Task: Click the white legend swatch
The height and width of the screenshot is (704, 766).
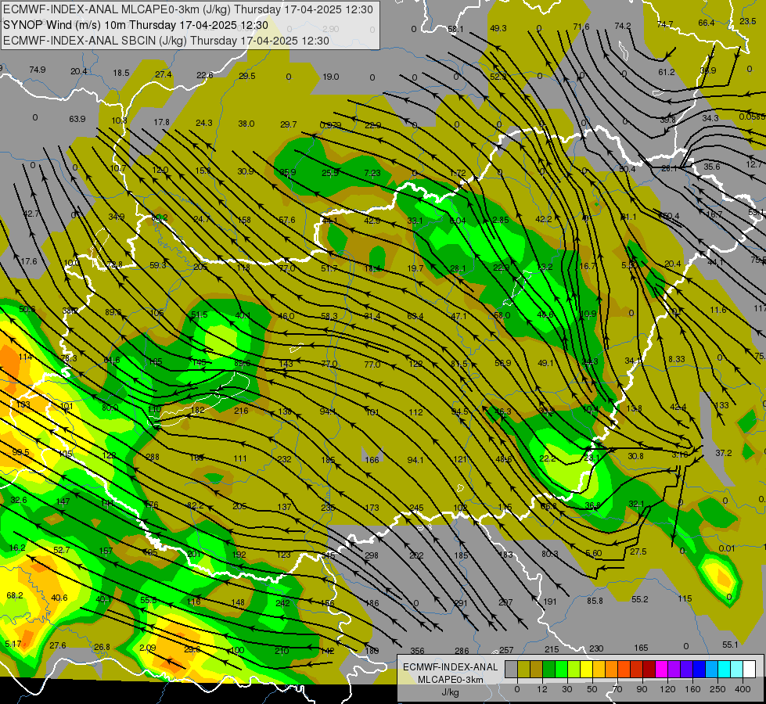Action: coord(749,669)
